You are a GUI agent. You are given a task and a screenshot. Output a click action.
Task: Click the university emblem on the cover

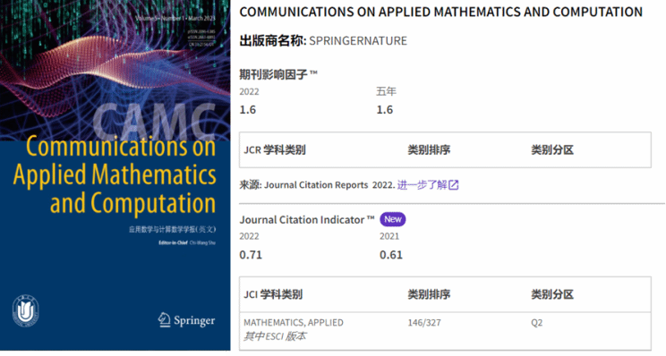25,312
